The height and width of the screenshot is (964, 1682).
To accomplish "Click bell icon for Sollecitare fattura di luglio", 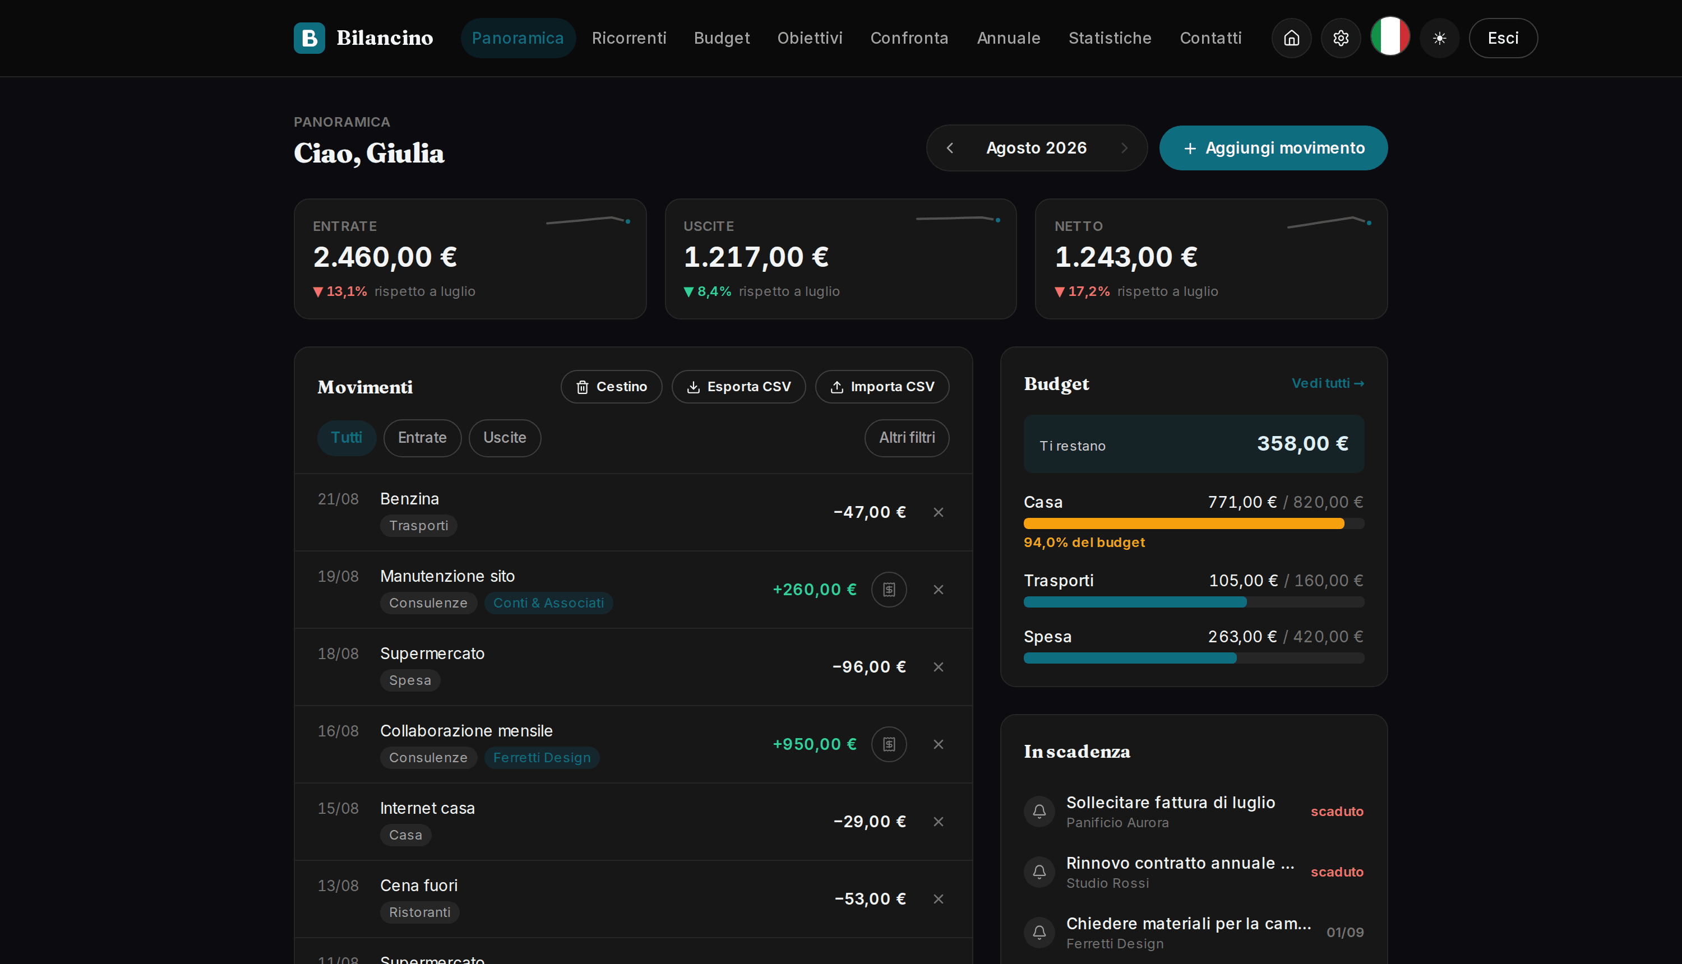I will [1039, 811].
